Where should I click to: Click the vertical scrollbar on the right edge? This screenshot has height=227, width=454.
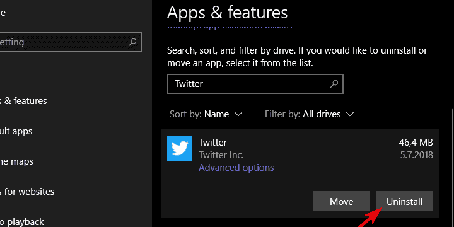click(453, 168)
